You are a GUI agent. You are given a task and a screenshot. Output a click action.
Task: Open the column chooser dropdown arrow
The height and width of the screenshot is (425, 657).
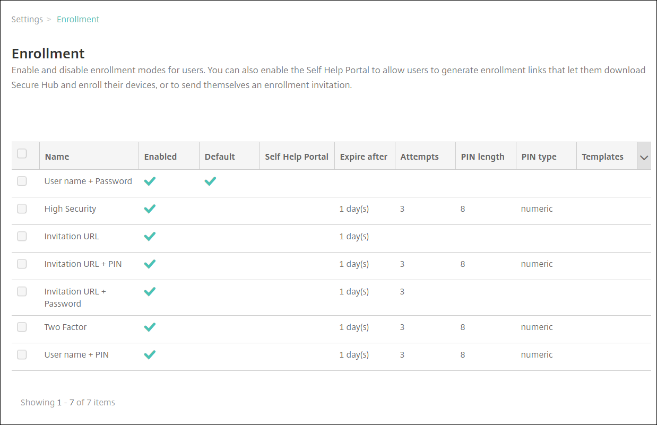[x=644, y=157]
